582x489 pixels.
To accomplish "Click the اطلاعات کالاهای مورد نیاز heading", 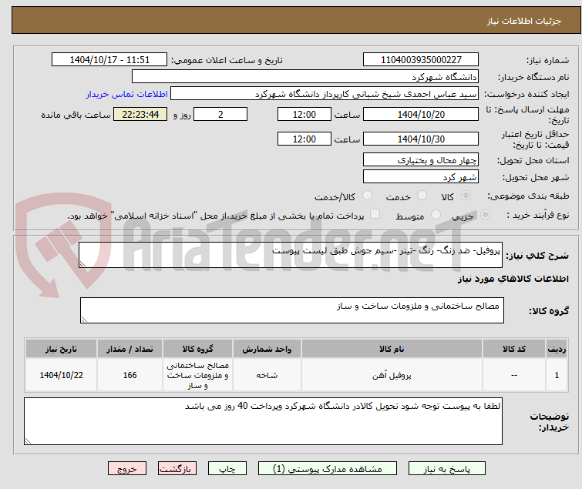I will coord(513,279).
